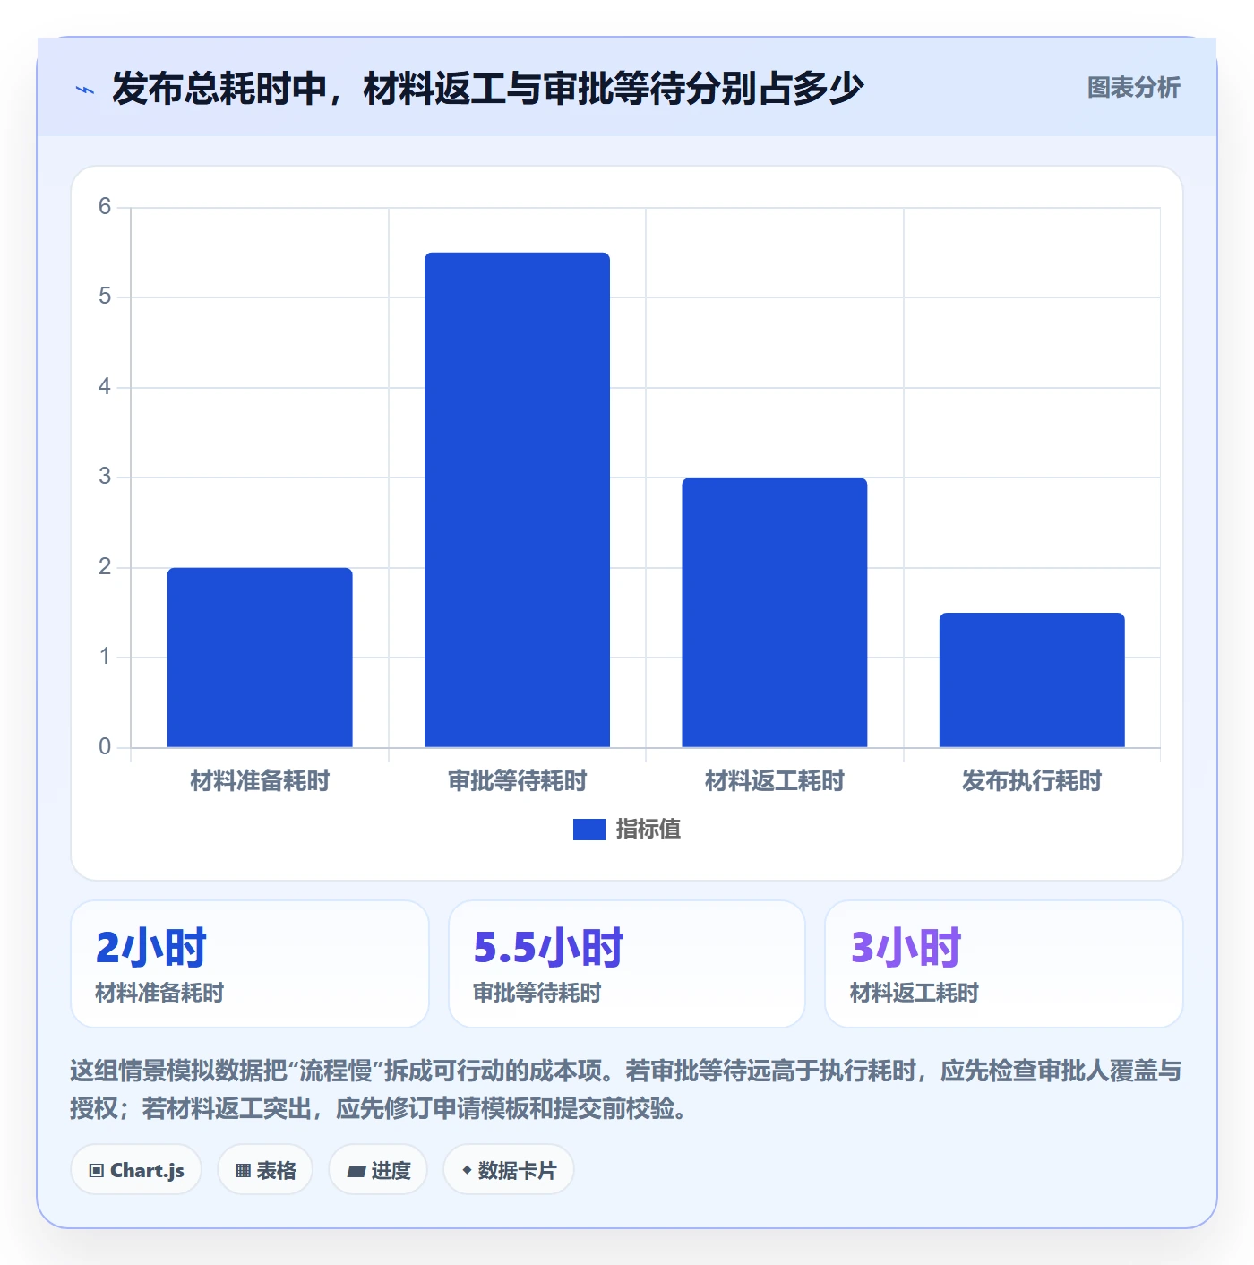The height and width of the screenshot is (1265, 1254).
Task: Click the grid icon in the 表格 chip
Action: pyautogui.click(x=243, y=1171)
